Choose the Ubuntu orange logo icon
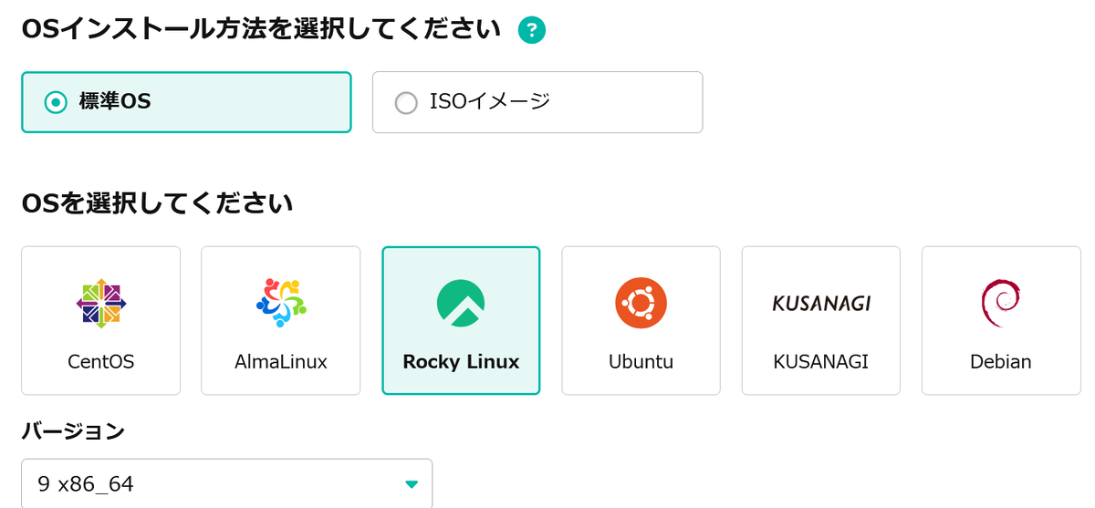Viewport: 1095px width, 508px height. pyautogui.click(x=641, y=304)
